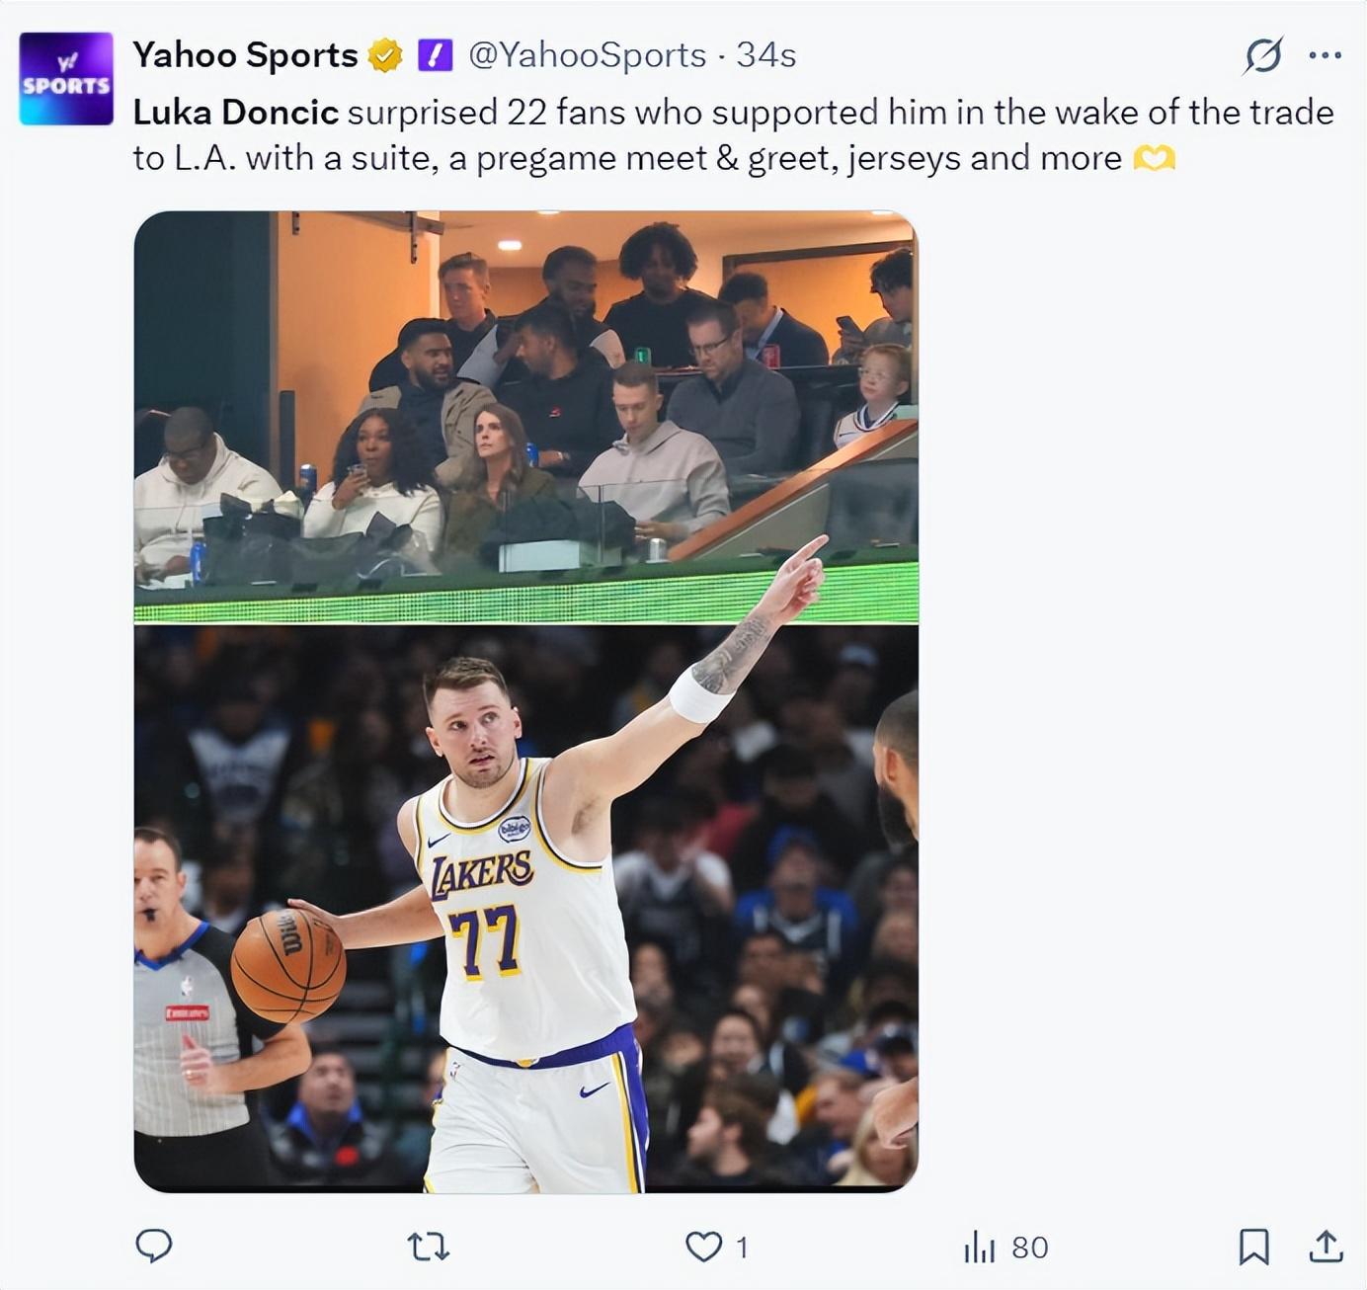Open the top photo of fans in suite
Viewport: 1367px width, 1290px height.
[525, 415]
